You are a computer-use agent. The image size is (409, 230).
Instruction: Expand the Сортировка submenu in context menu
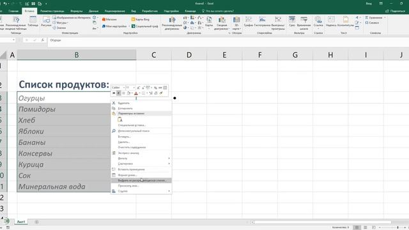[141, 164]
